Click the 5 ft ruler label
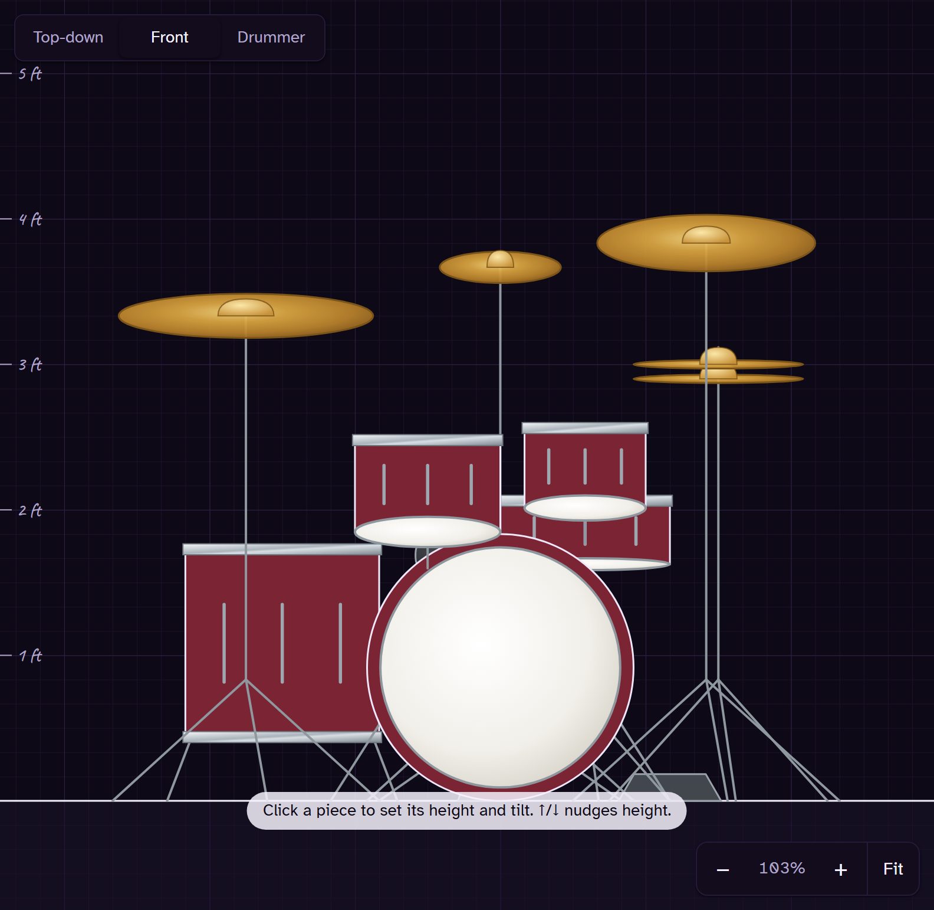Viewport: 934px width, 910px height. point(30,74)
